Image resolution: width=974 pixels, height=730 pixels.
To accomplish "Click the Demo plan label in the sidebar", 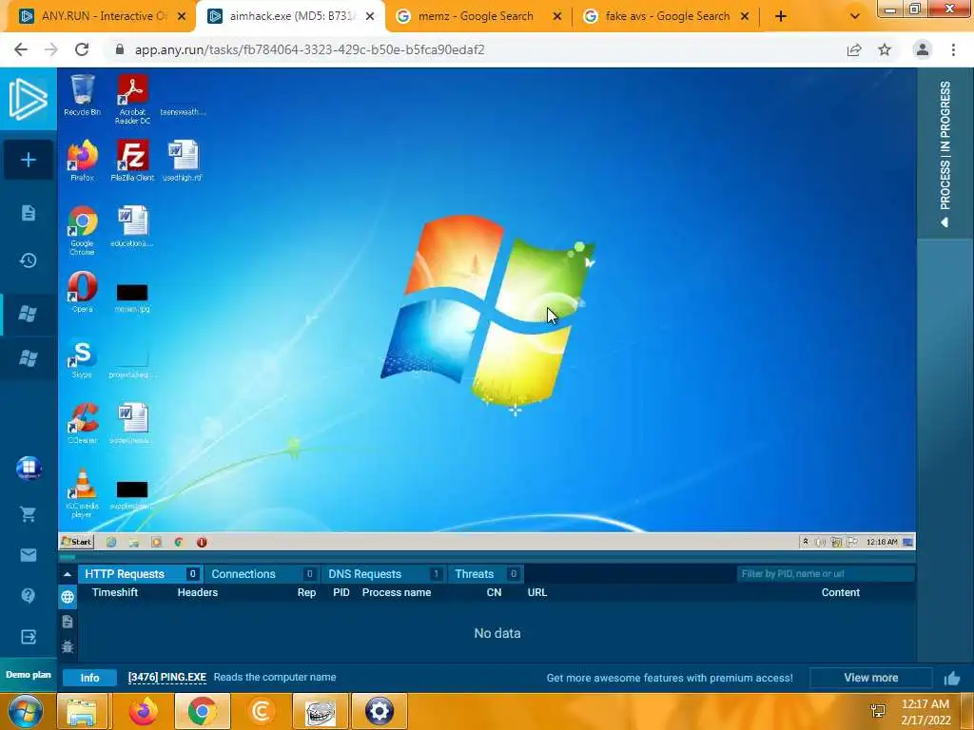I will (28, 675).
